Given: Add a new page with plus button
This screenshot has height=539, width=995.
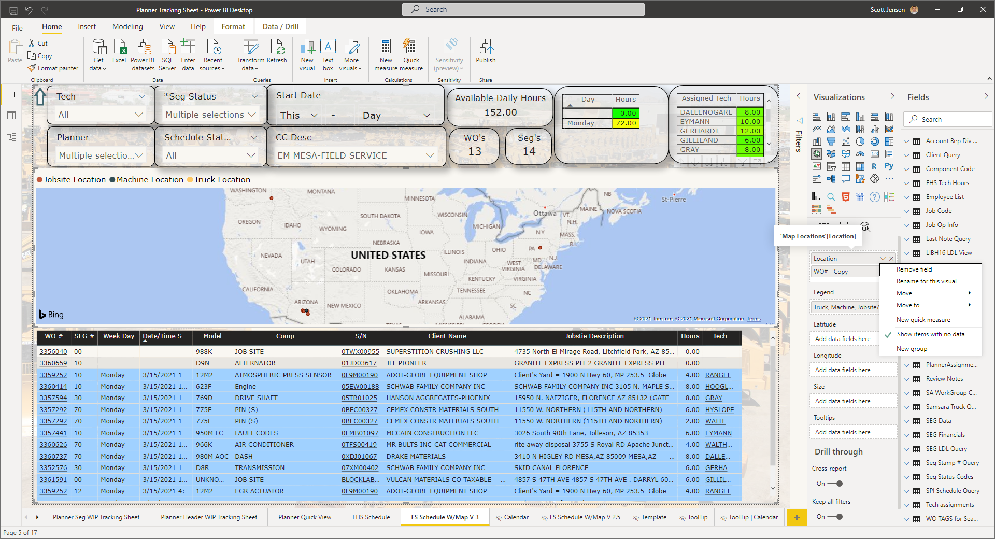Looking at the screenshot, I should tap(797, 517).
